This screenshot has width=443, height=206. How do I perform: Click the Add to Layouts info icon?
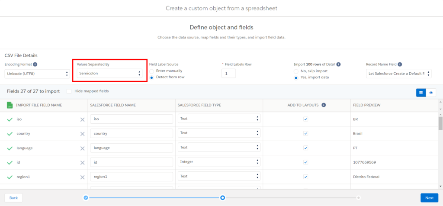(x=324, y=105)
